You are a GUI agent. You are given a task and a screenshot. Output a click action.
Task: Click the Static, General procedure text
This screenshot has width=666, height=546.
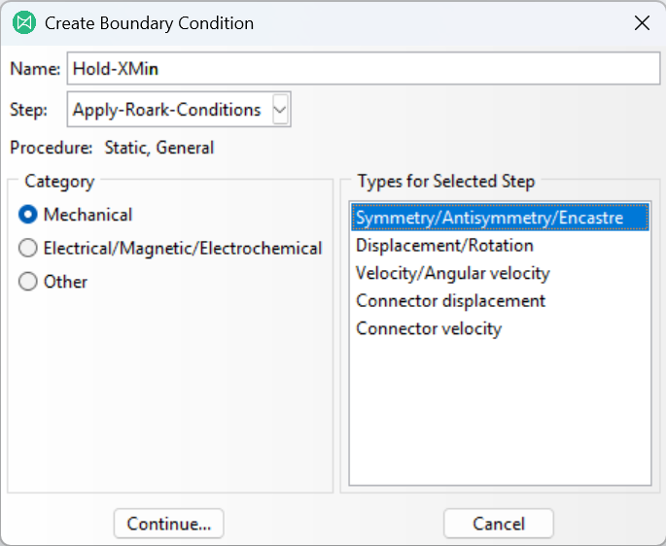tap(159, 148)
